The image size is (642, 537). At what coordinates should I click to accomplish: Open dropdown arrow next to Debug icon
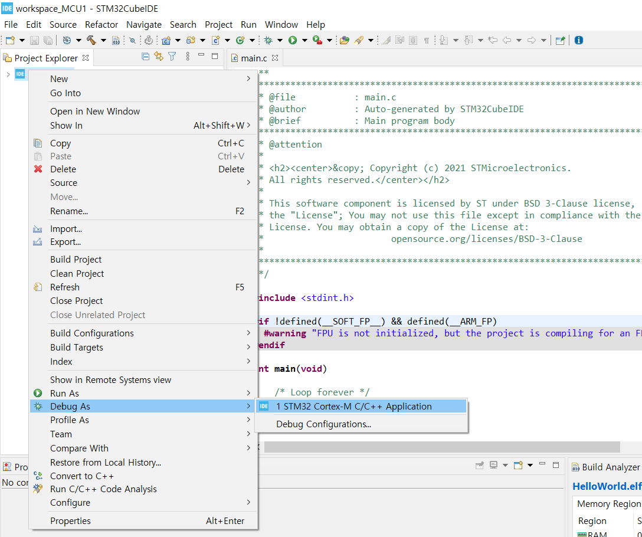(280, 40)
